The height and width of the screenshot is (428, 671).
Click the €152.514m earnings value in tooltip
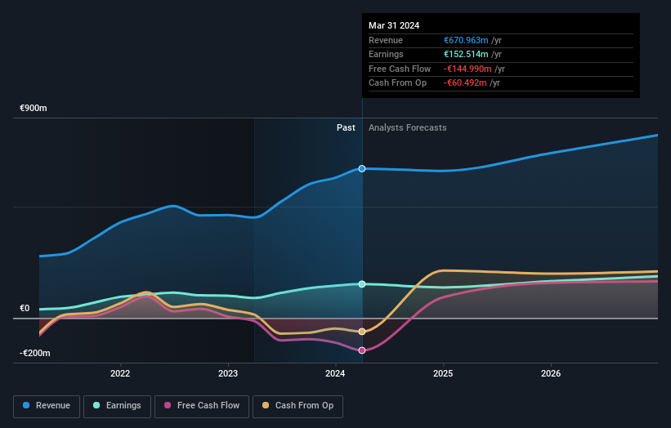466,54
